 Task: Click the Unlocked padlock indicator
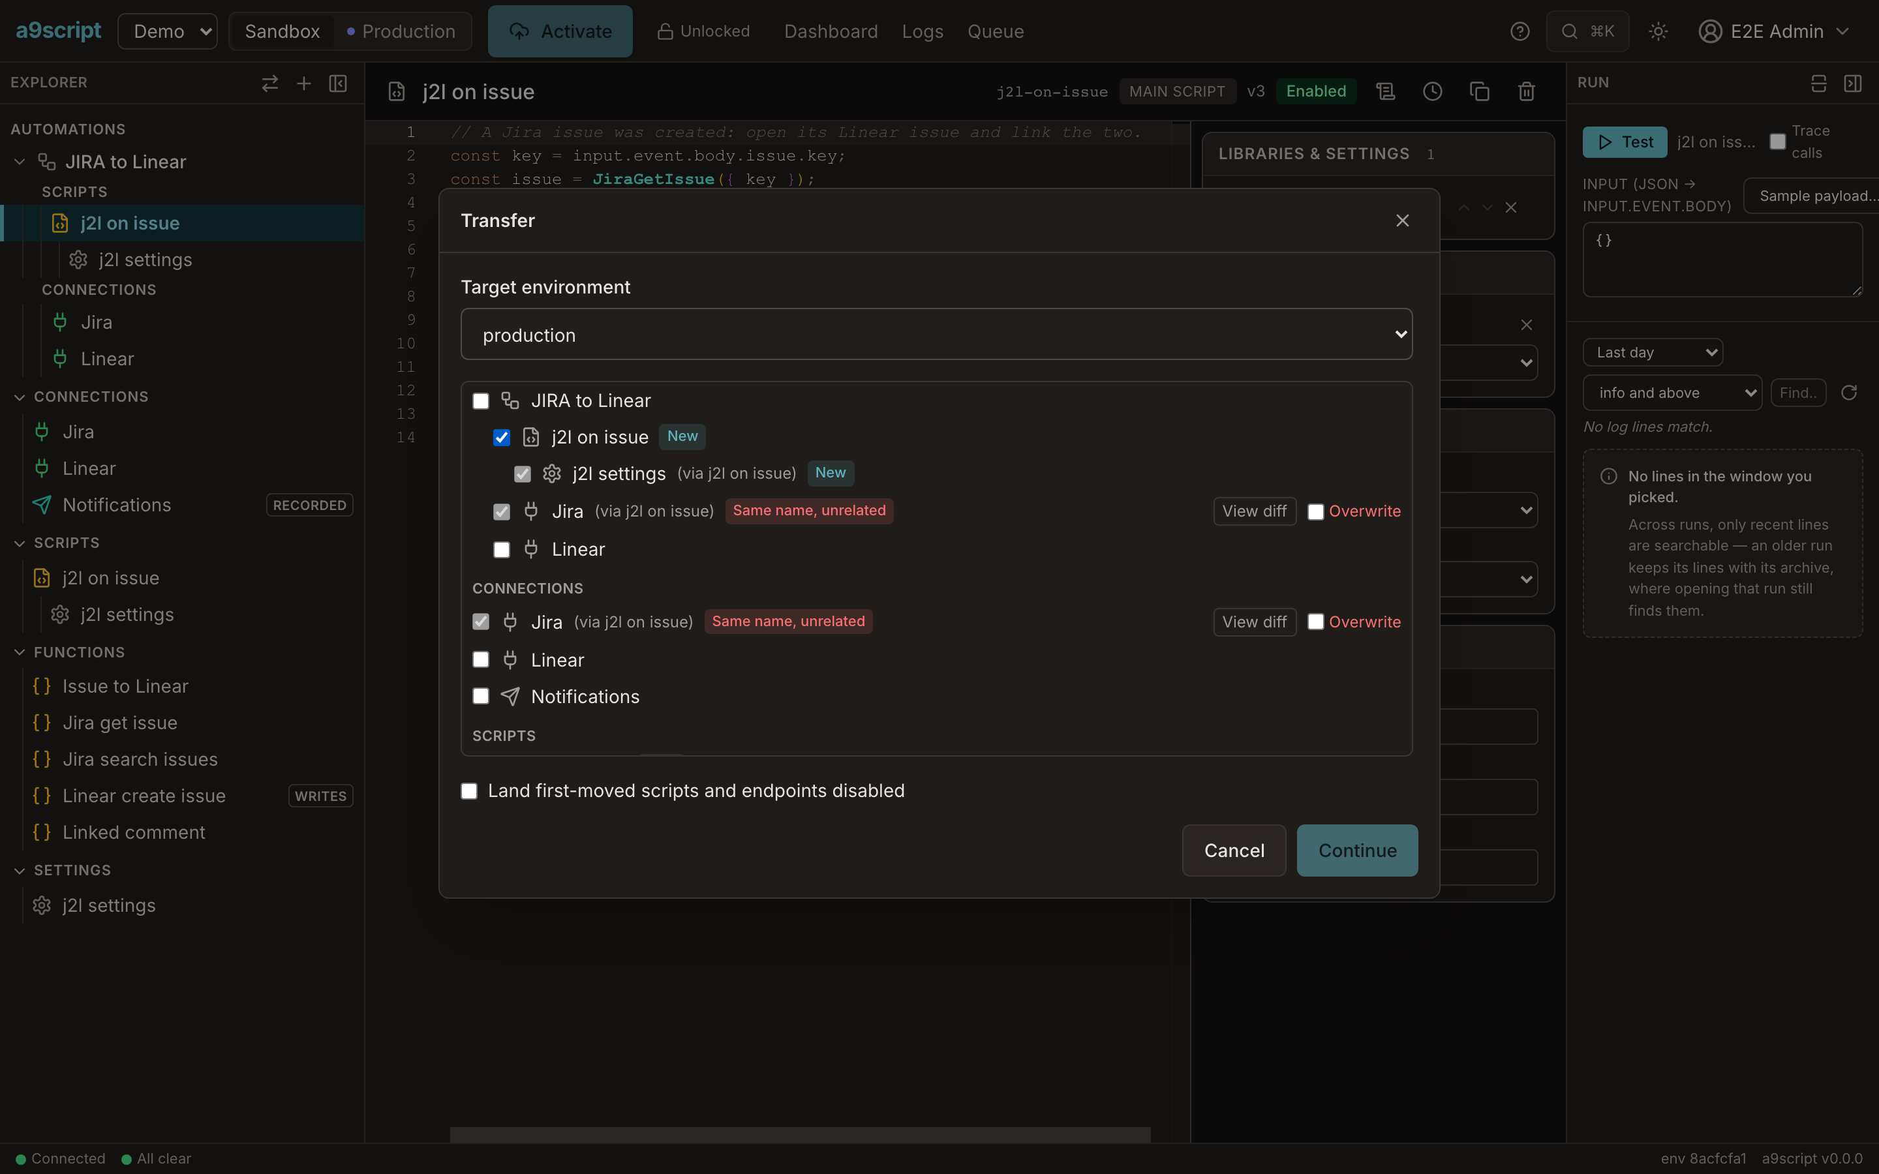tap(703, 31)
